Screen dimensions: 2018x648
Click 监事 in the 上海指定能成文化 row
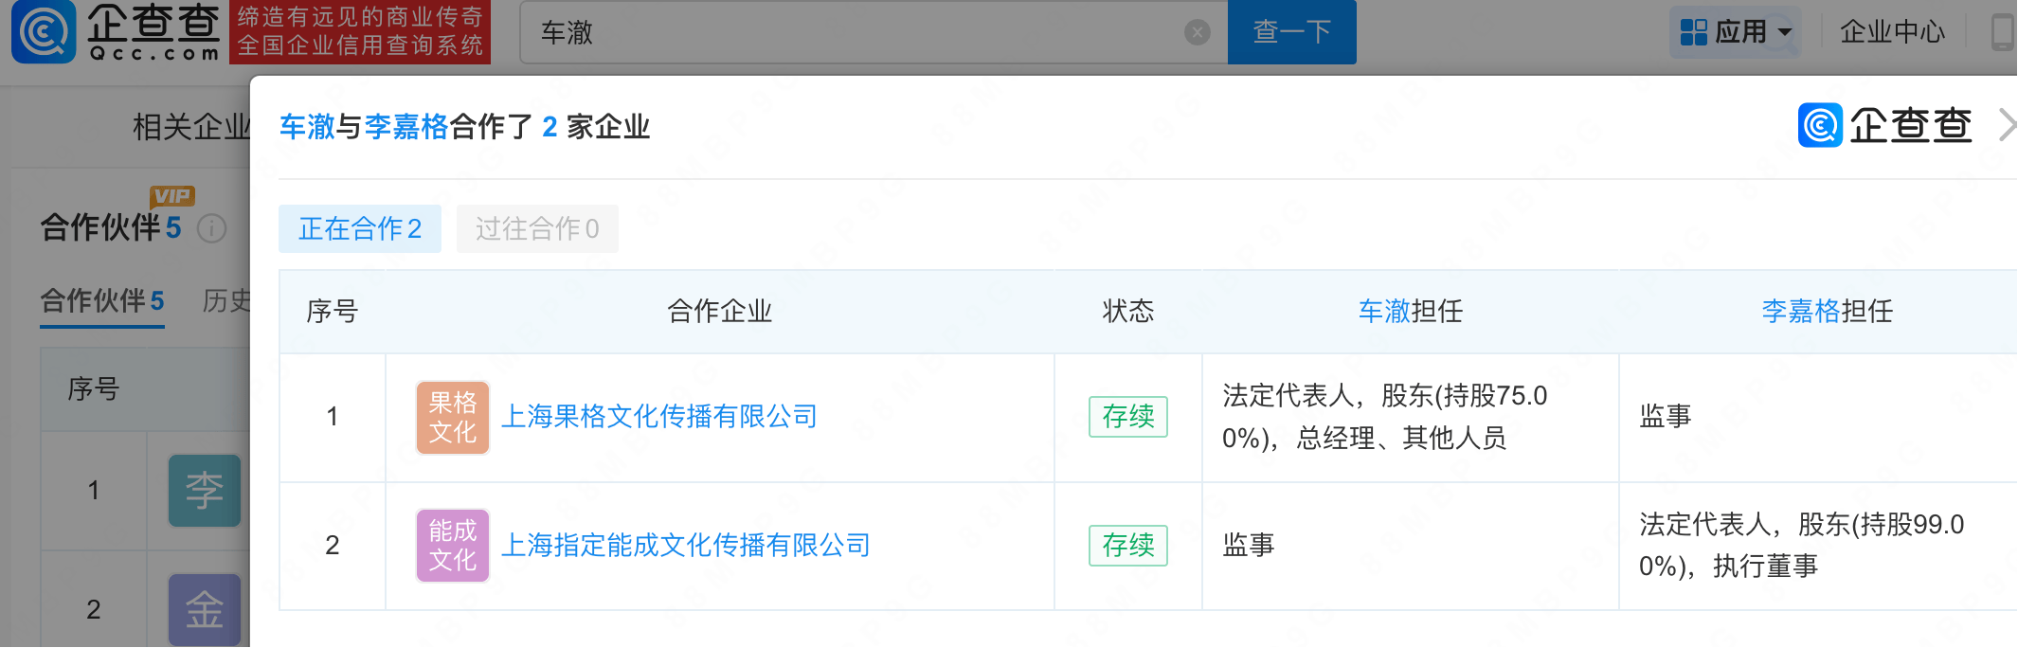click(x=1249, y=546)
